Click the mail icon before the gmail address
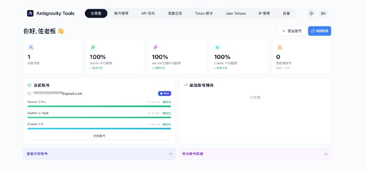This screenshot has height=171, width=365. [29, 94]
